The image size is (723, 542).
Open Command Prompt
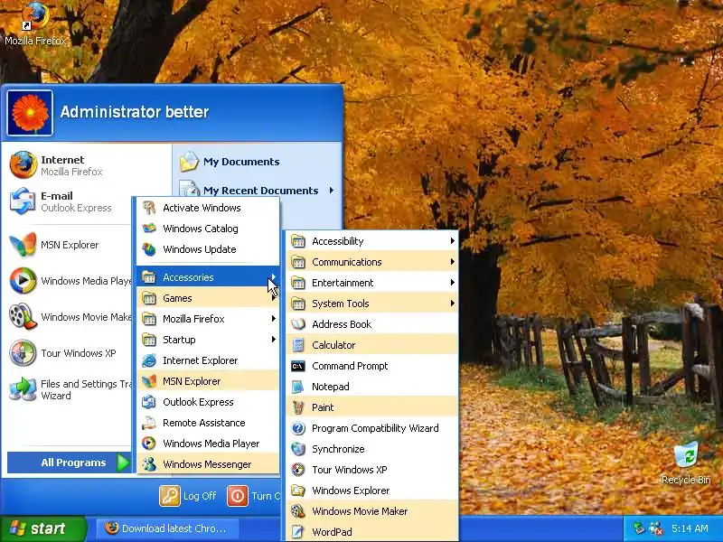coord(372,366)
